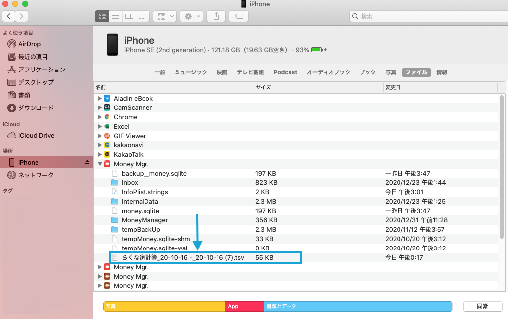This screenshot has height=319, width=508.
Task: Expand the Aladin eBook folder
Action: click(x=100, y=99)
